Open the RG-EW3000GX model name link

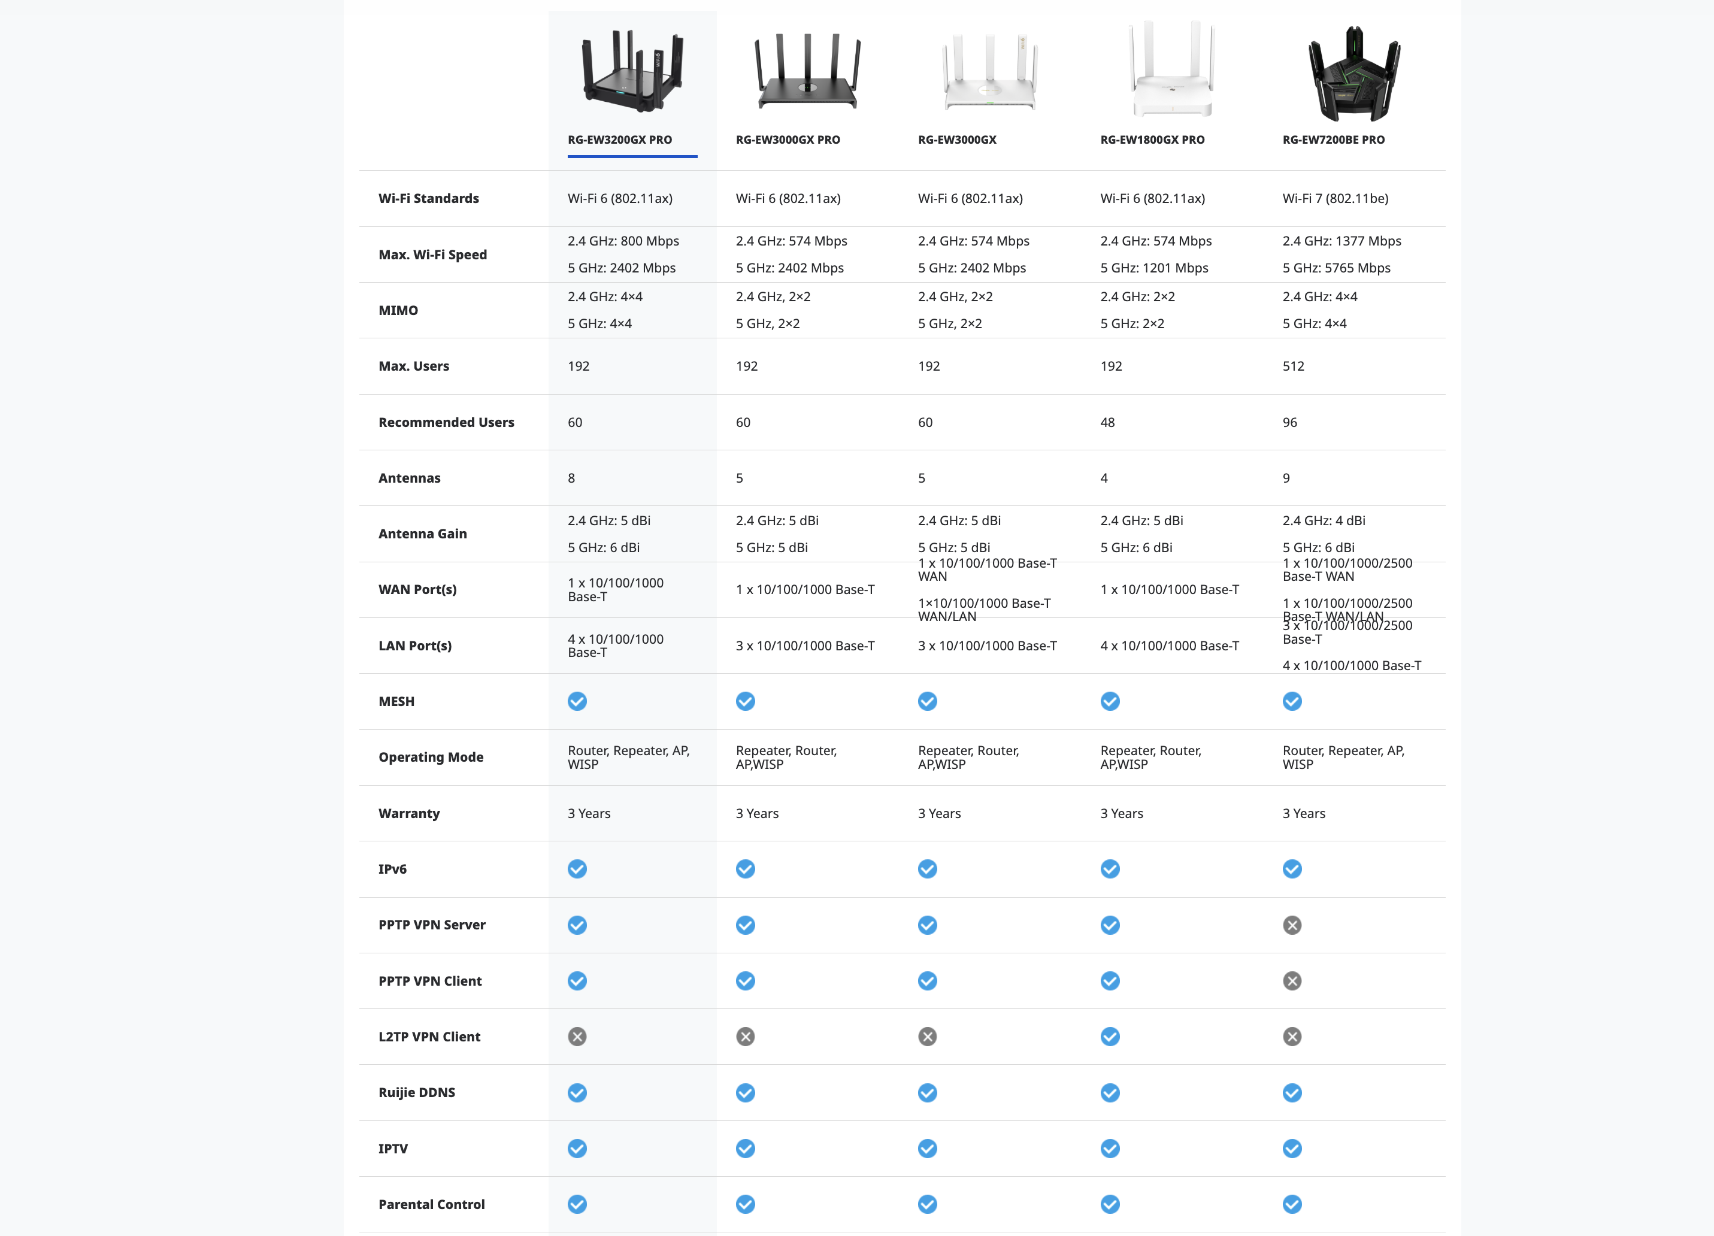tap(957, 140)
